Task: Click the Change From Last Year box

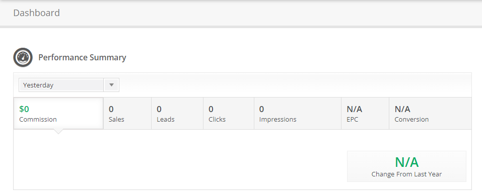Action: click(406, 166)
